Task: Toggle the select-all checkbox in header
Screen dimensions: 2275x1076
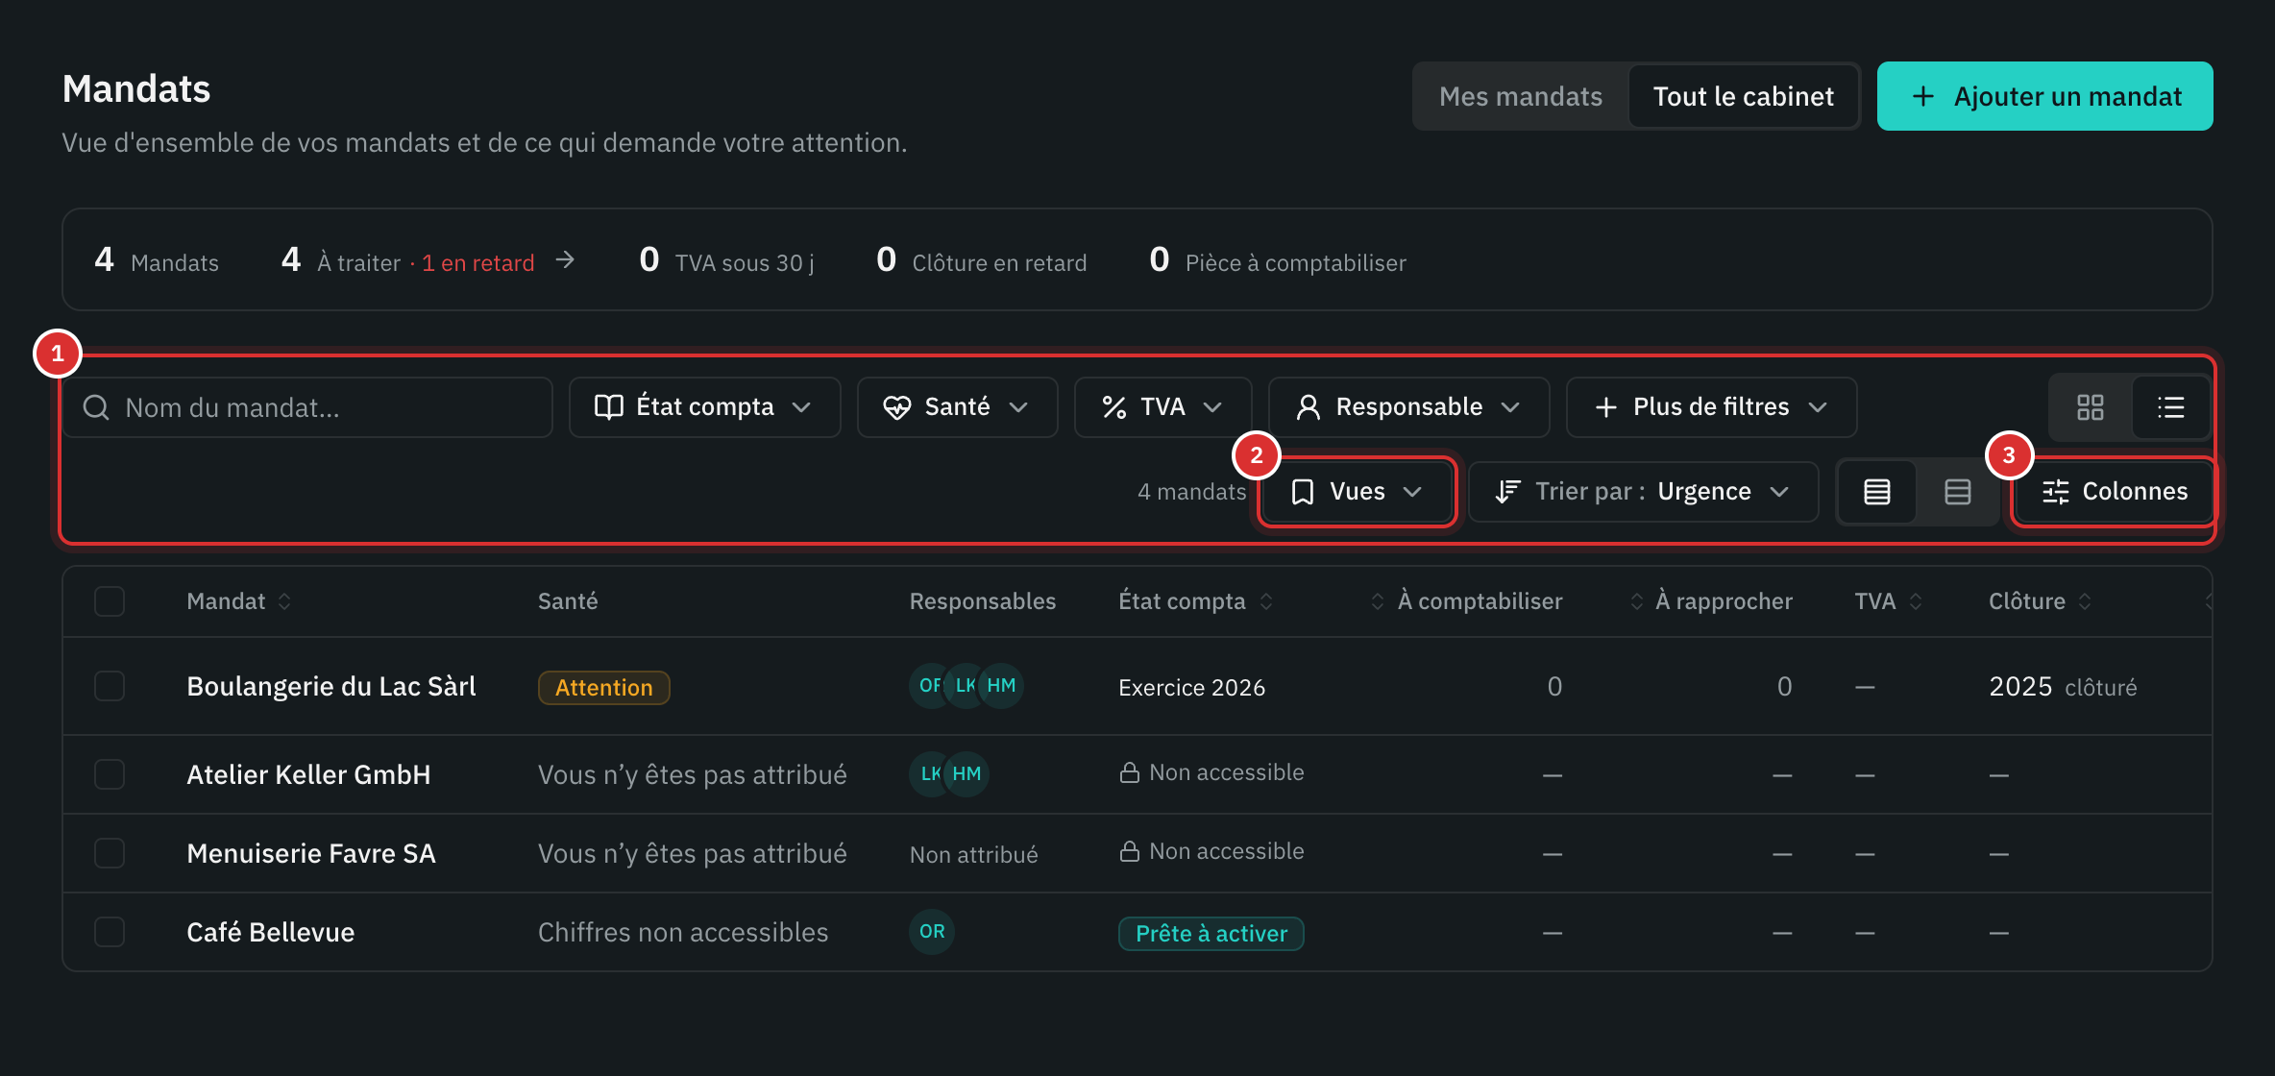Action: pos(110,601)
